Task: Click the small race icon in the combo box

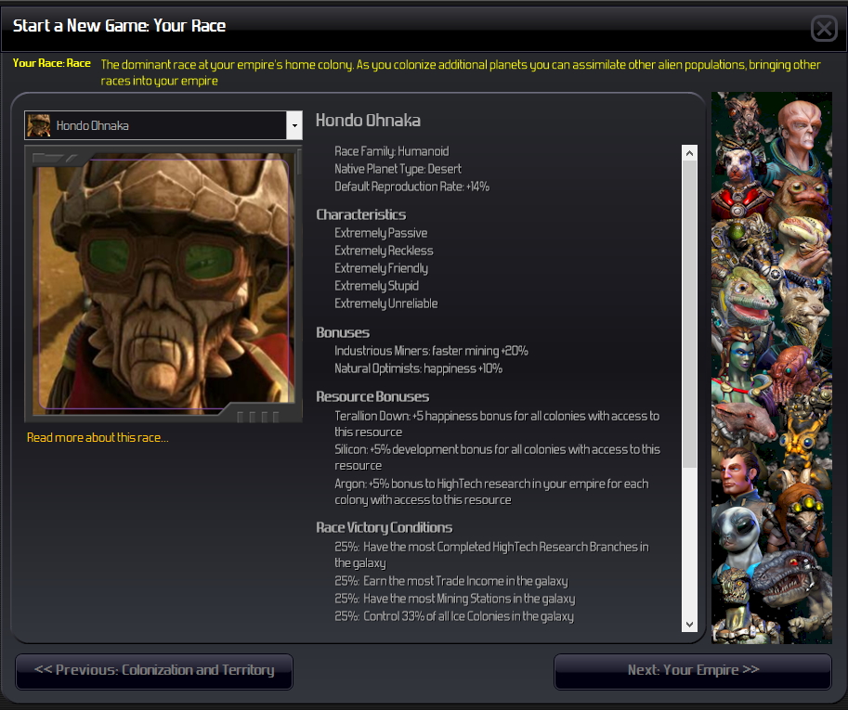Action: (x=39, y=125)
